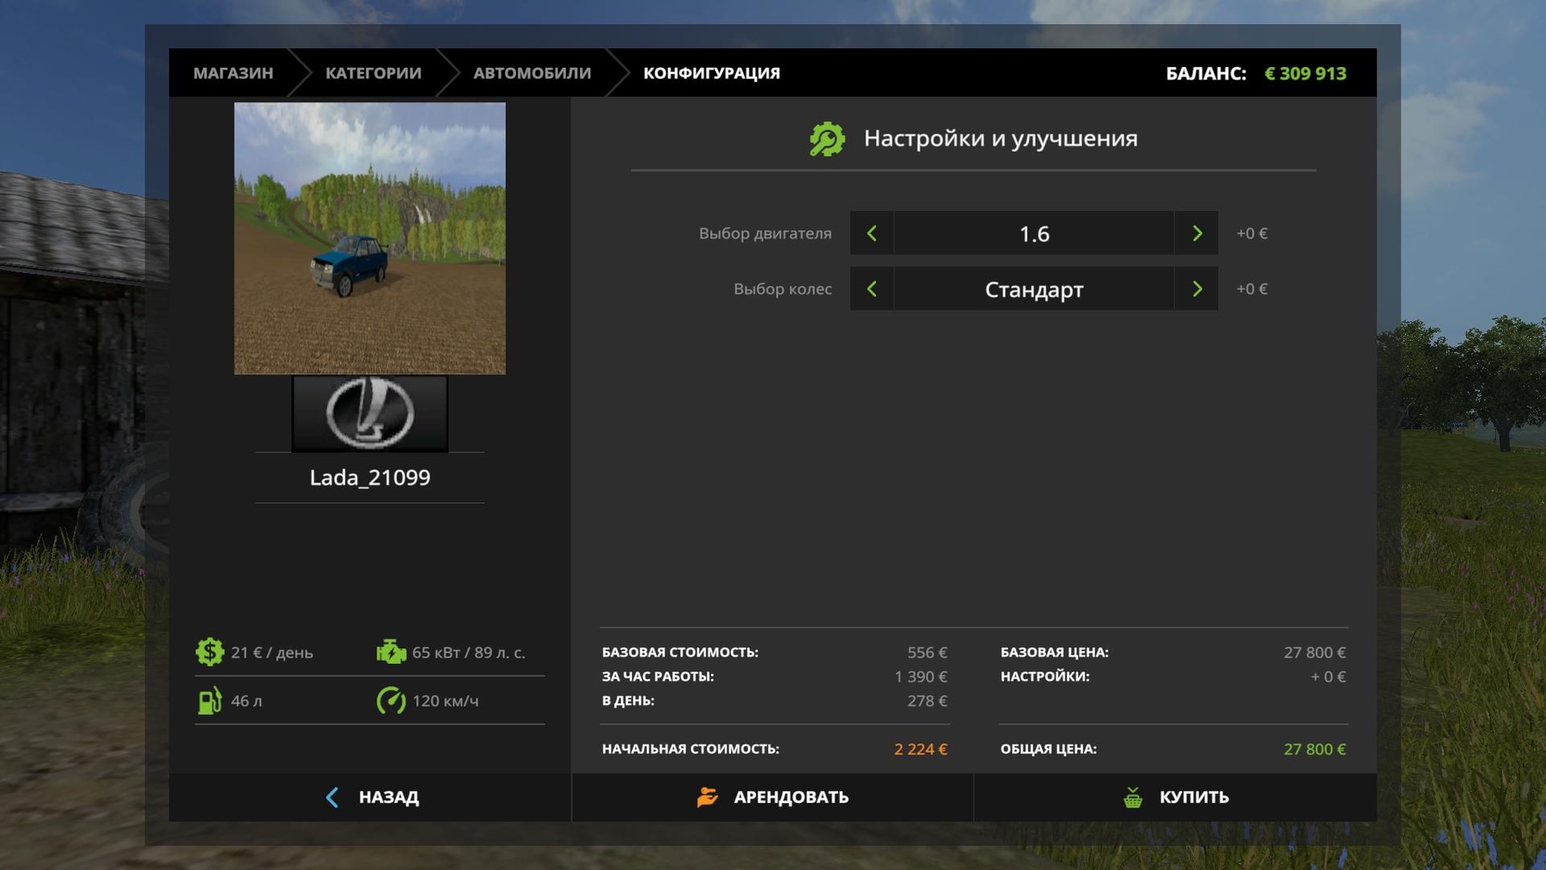Click the balance amount € 309 913

coord(1305,74)
